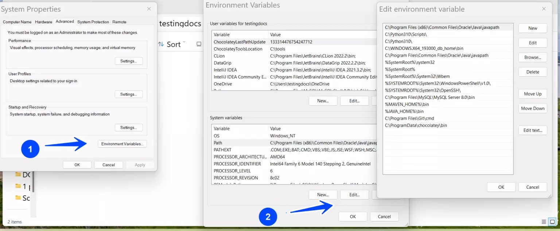Click Settings under Startup and Recovery

point(128,127)
